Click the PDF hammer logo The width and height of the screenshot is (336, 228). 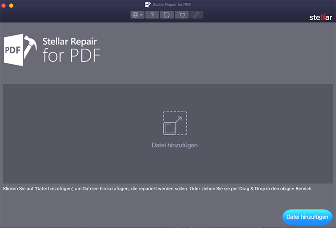(20, 50)
